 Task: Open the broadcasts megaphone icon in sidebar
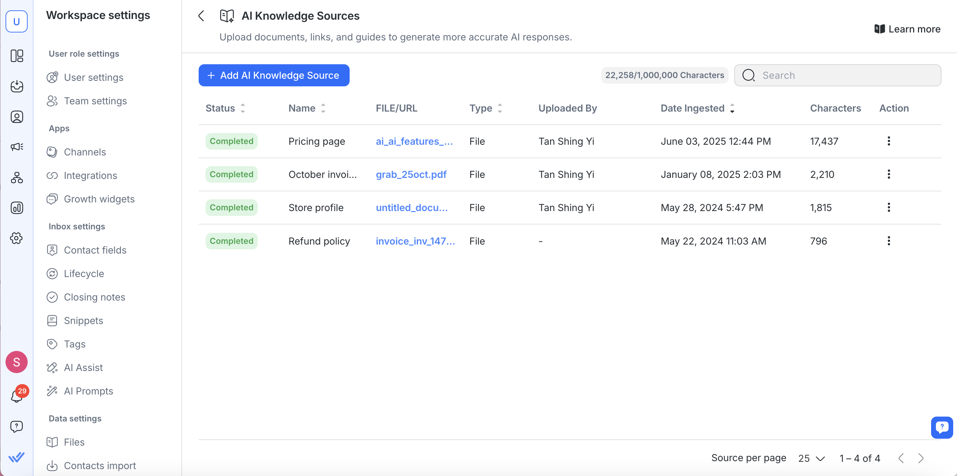coord(16,147)
